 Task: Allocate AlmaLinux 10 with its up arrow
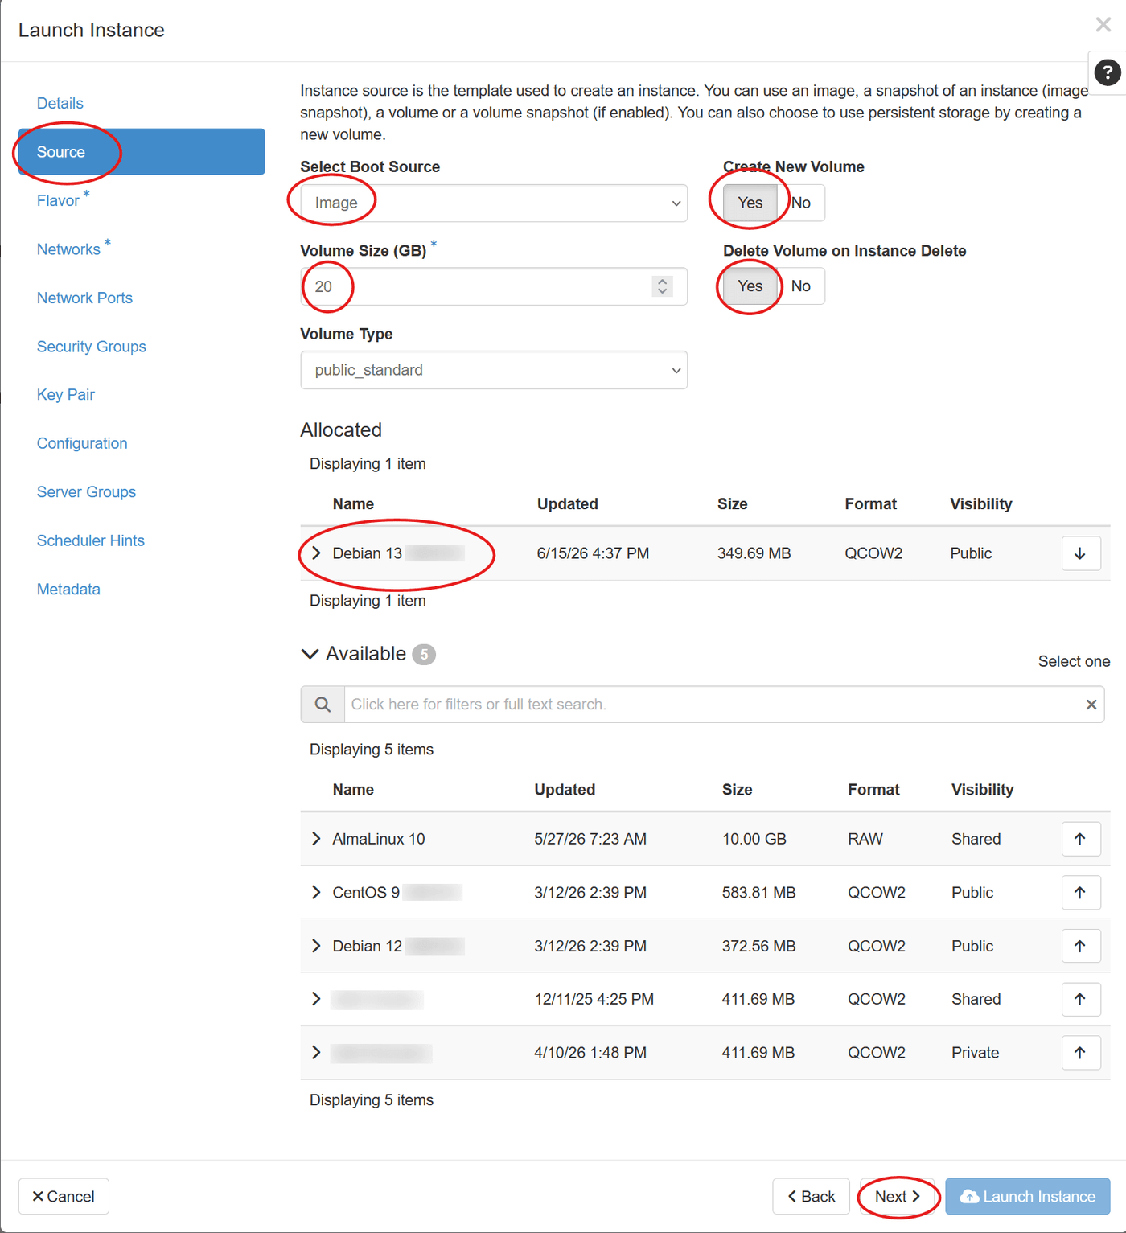point(1080,839)
